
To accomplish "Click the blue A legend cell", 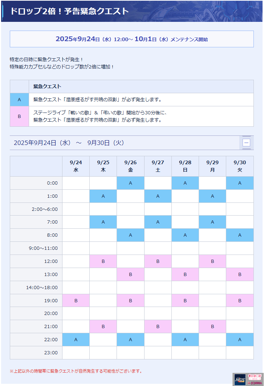I will (19, 100).
